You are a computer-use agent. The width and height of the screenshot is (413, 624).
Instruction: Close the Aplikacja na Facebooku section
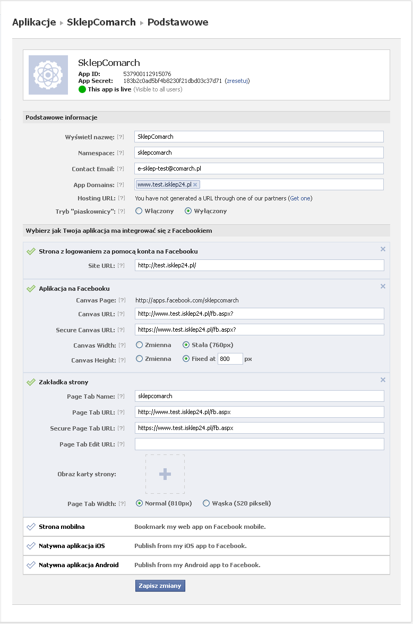[383, 286]
